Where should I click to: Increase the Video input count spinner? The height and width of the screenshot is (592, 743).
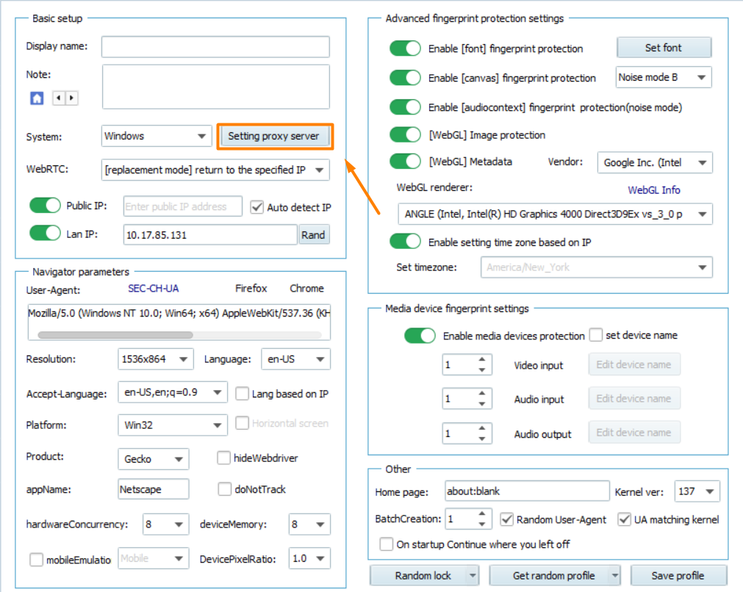point(481,360)
